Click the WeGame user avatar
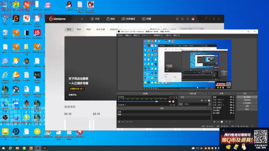 click(x=193, y=19)
